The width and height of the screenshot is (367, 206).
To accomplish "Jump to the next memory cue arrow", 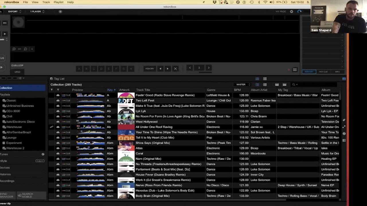I will 167,69.
